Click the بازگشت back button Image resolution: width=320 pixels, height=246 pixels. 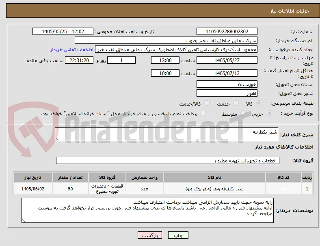pos(150,235)
